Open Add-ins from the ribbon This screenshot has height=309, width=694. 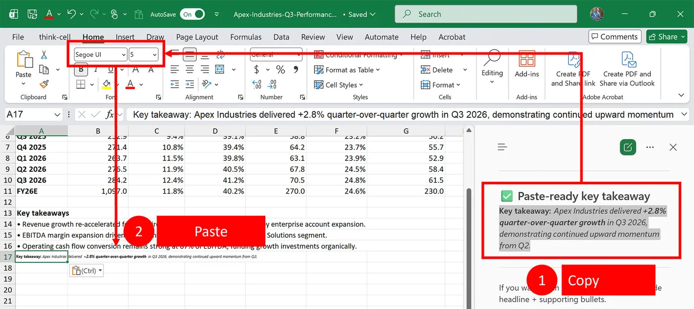(x=526, y=64)
